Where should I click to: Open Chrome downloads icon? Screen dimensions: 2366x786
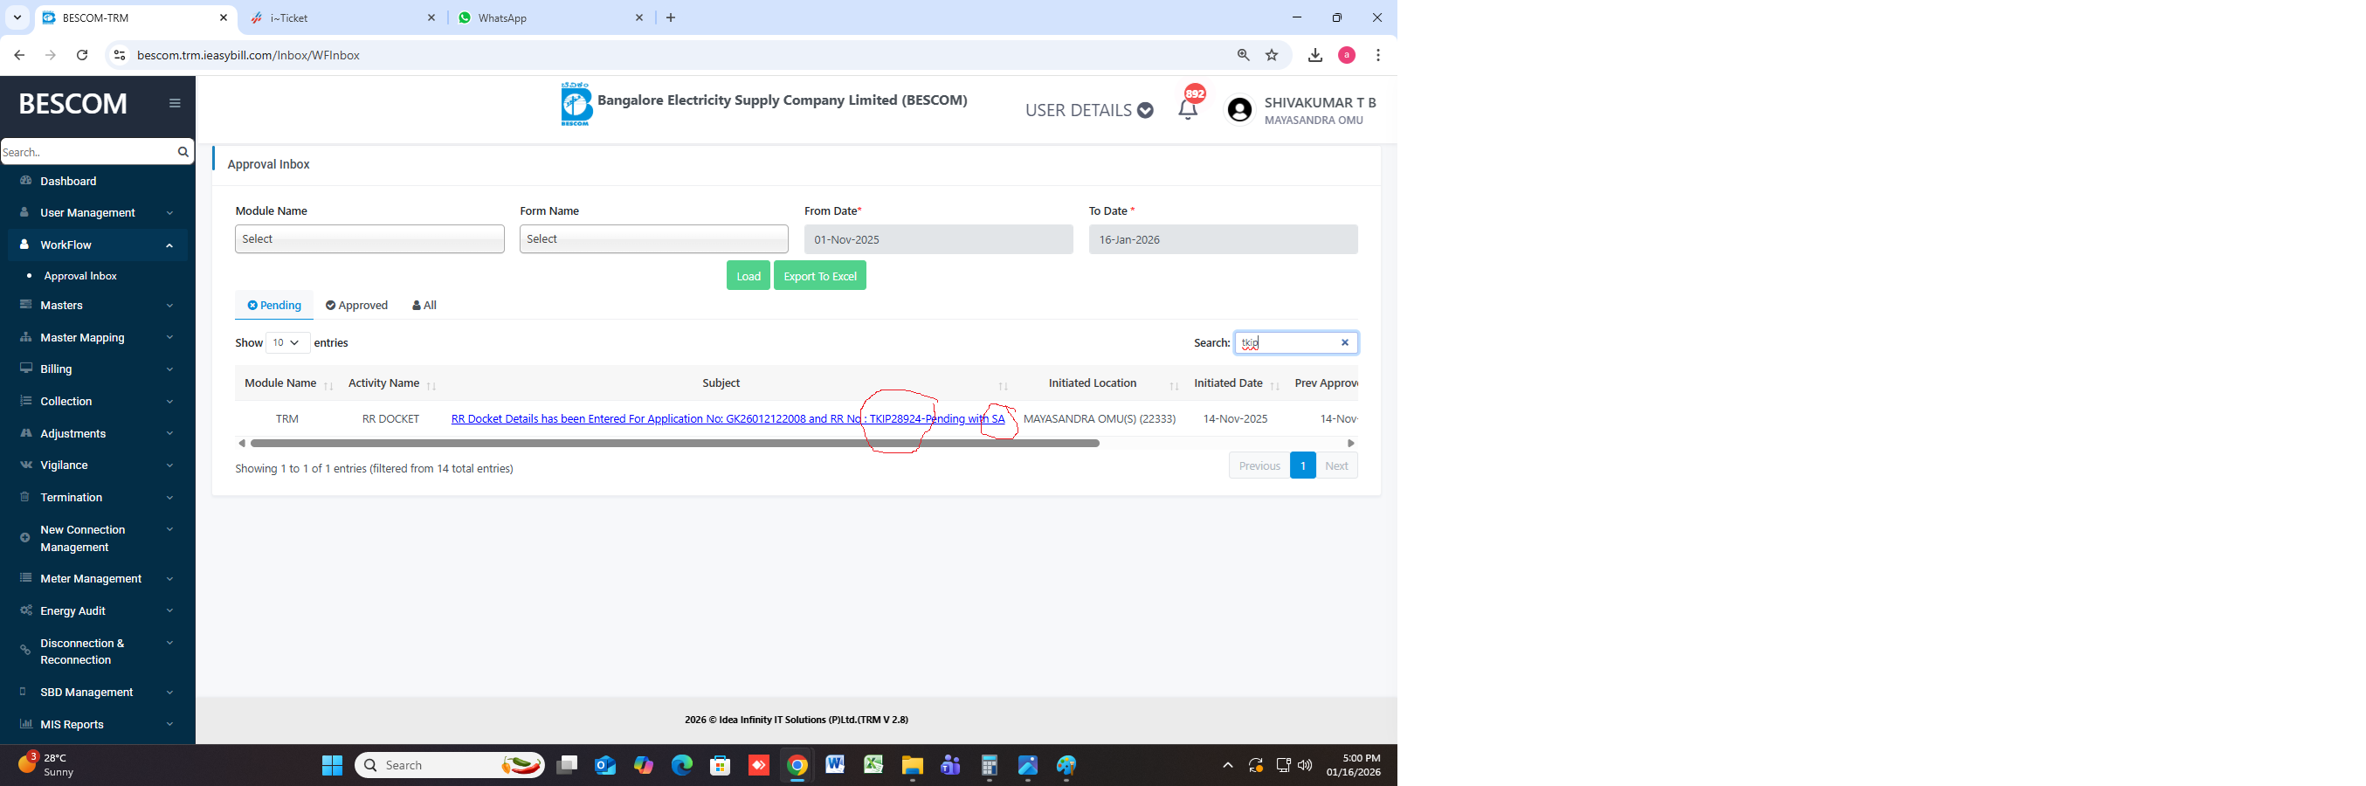(x=1315, y=55)
